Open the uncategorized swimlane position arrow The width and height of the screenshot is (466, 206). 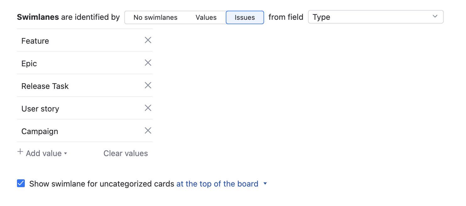click(x=265, y=184)
